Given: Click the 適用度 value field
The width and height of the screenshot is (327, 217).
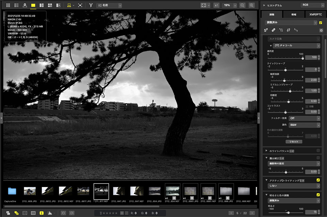Looking at the screenshot, I should pyautogui.click(x=311, y=57).
